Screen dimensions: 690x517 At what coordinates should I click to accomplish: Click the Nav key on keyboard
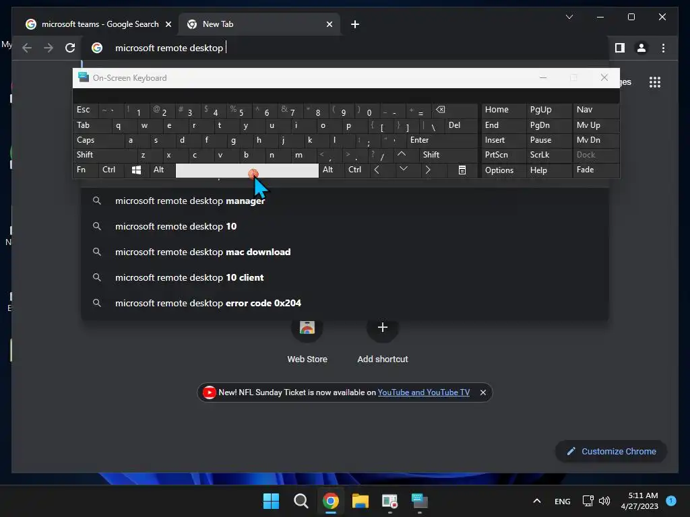[x=596, y=110]
